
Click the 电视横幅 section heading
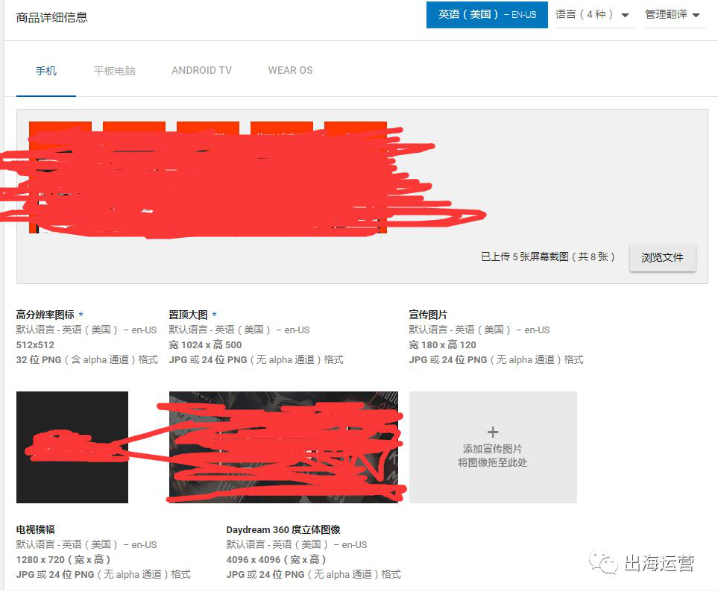[36, 529]
